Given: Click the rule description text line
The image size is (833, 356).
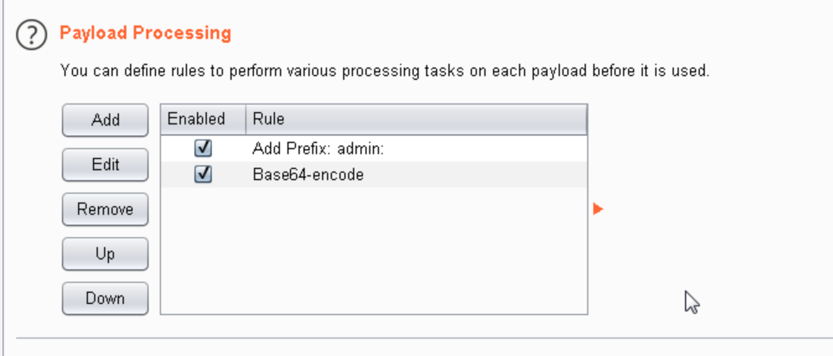Looking at the screenshot, I should tap(385, 71).
